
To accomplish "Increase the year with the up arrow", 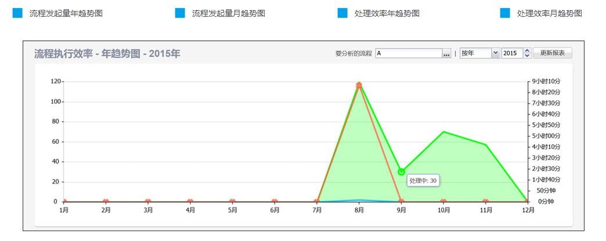I will [x=527, y=51].
